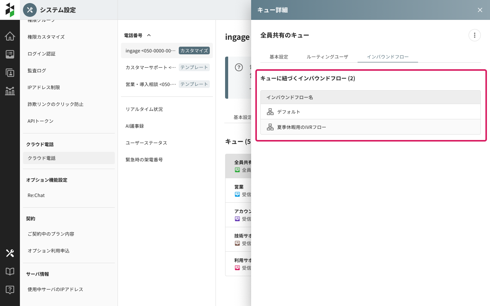
Task: Open the message inbox icon in left rail
Action: [x=10, y=54]
